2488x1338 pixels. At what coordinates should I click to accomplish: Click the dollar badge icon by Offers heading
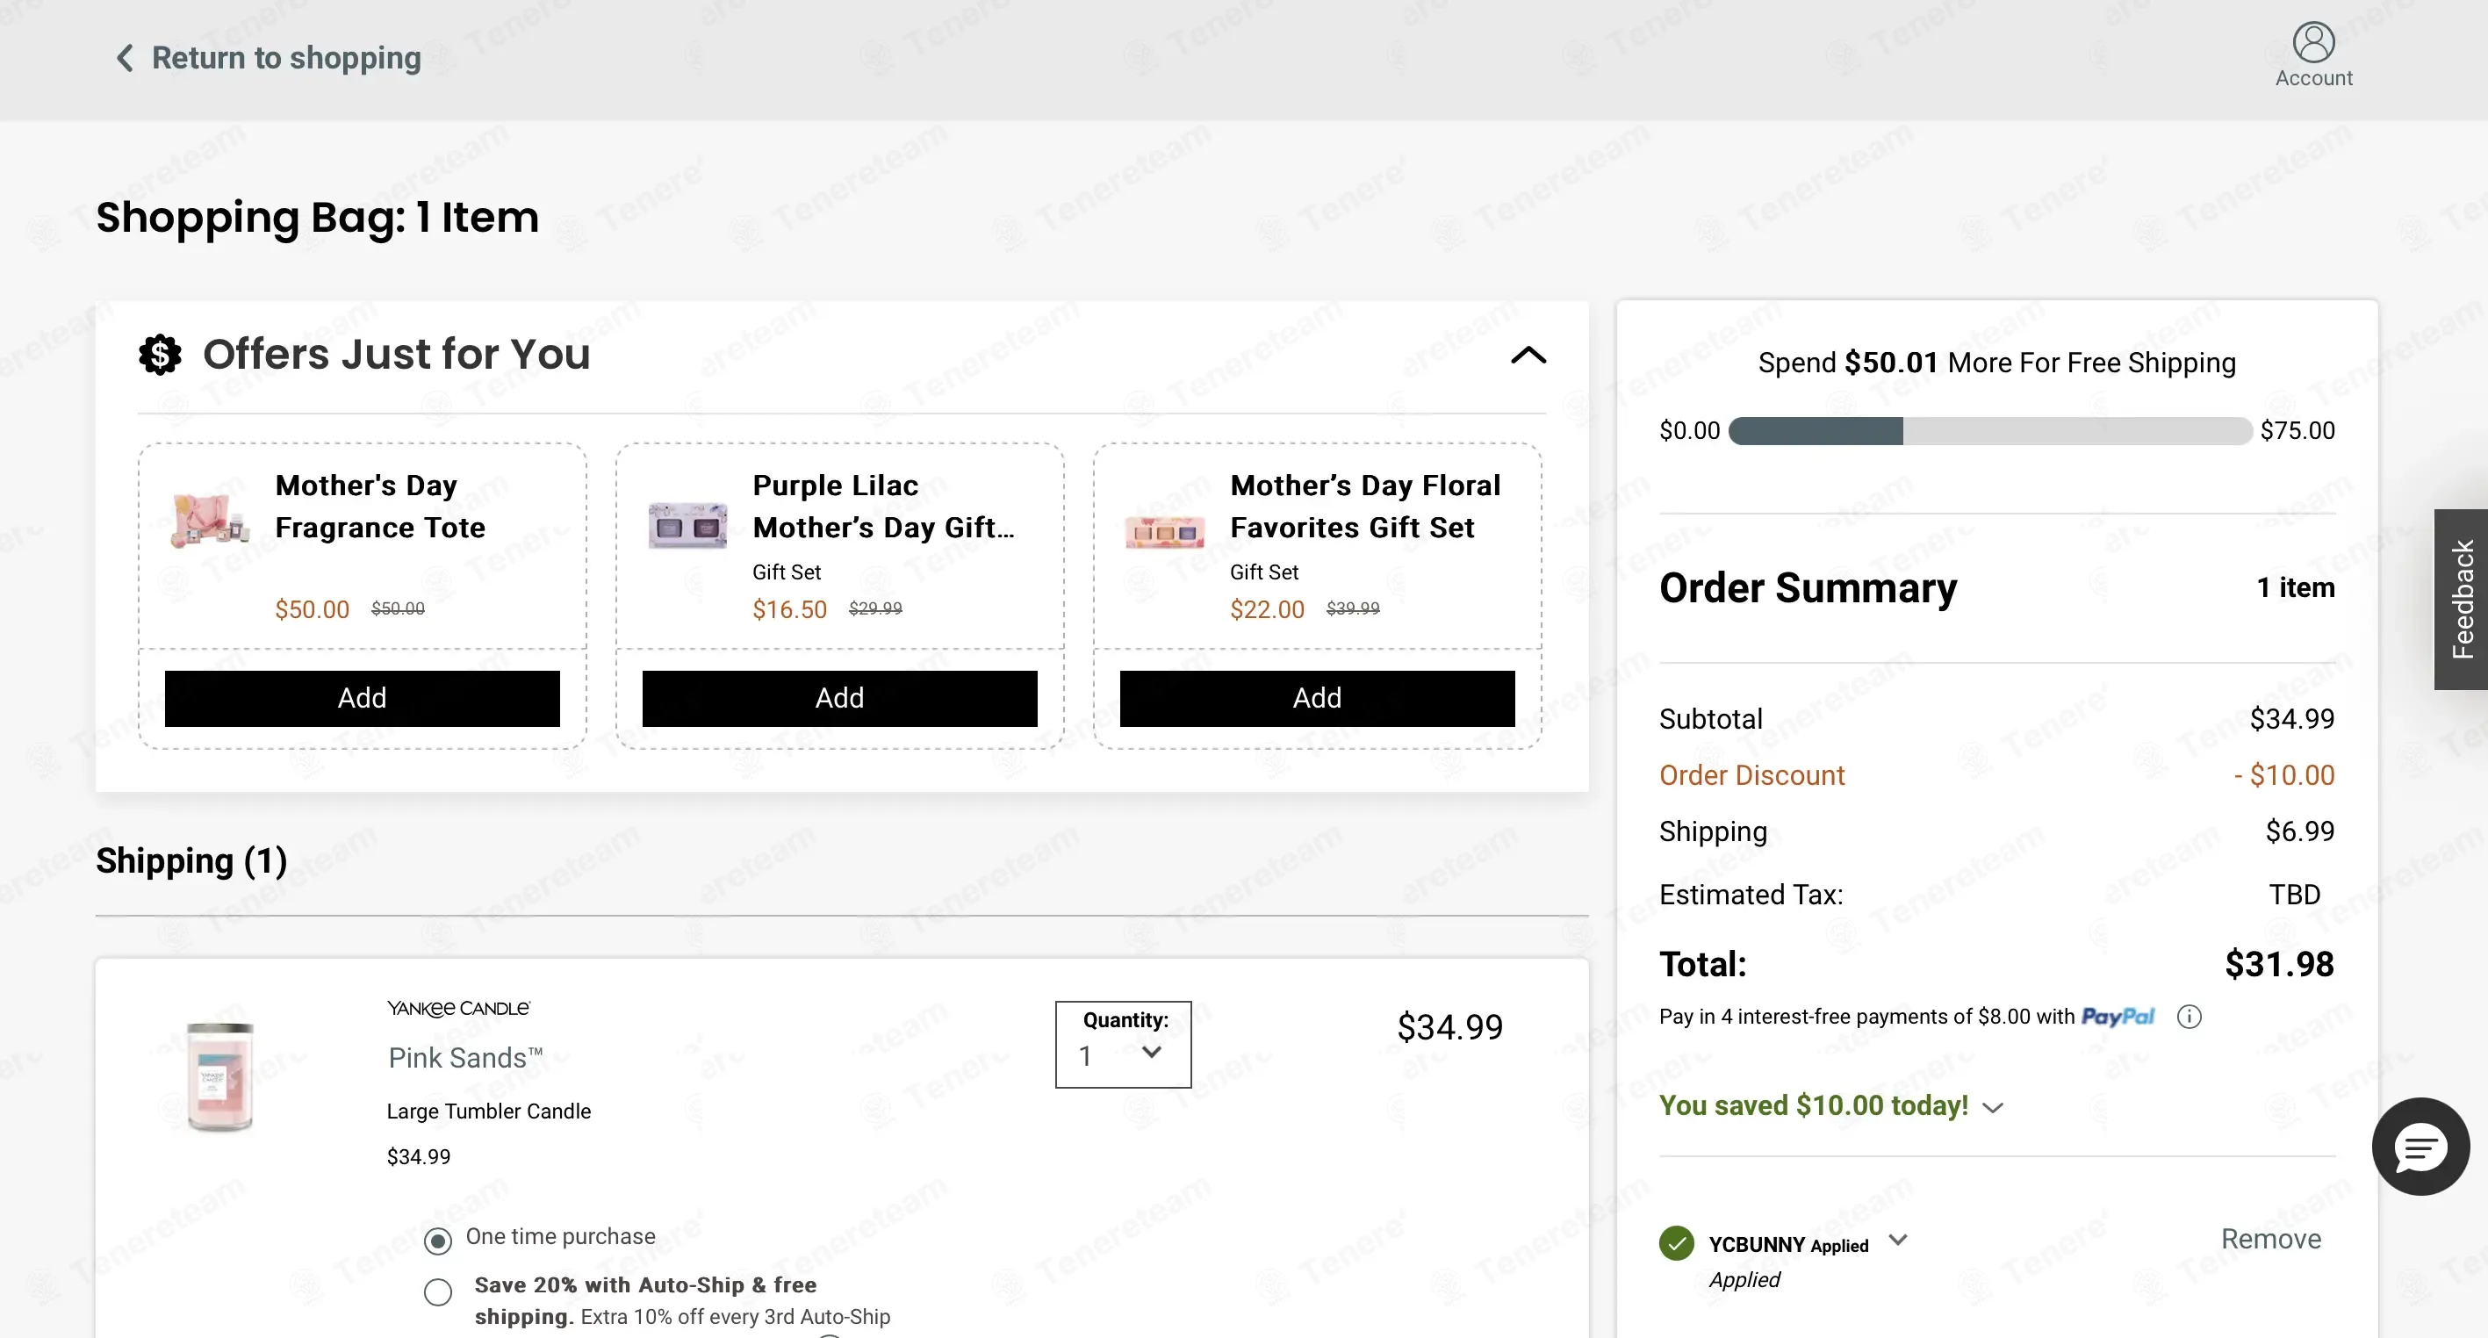click(161, 355)
